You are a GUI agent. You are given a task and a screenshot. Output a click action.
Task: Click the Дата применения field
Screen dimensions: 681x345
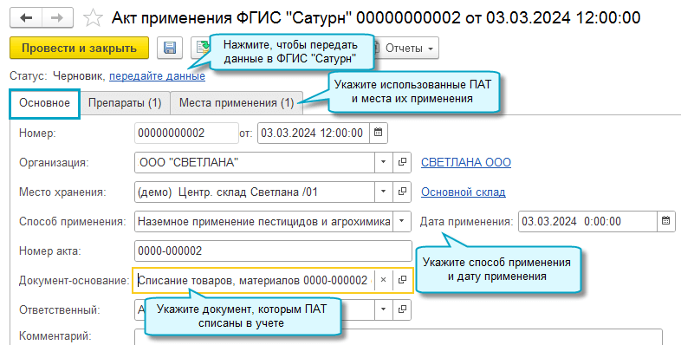pos(587,221)
